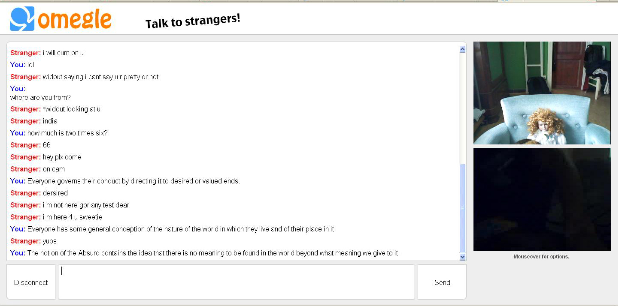Click the Disconnect button
Image resolution: width=625 pixels, height=306 pixels.
coord(31,282)
